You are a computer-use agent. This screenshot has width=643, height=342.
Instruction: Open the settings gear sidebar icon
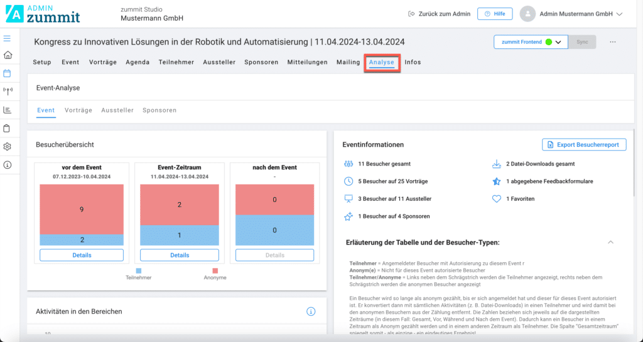tap(8, 146)
